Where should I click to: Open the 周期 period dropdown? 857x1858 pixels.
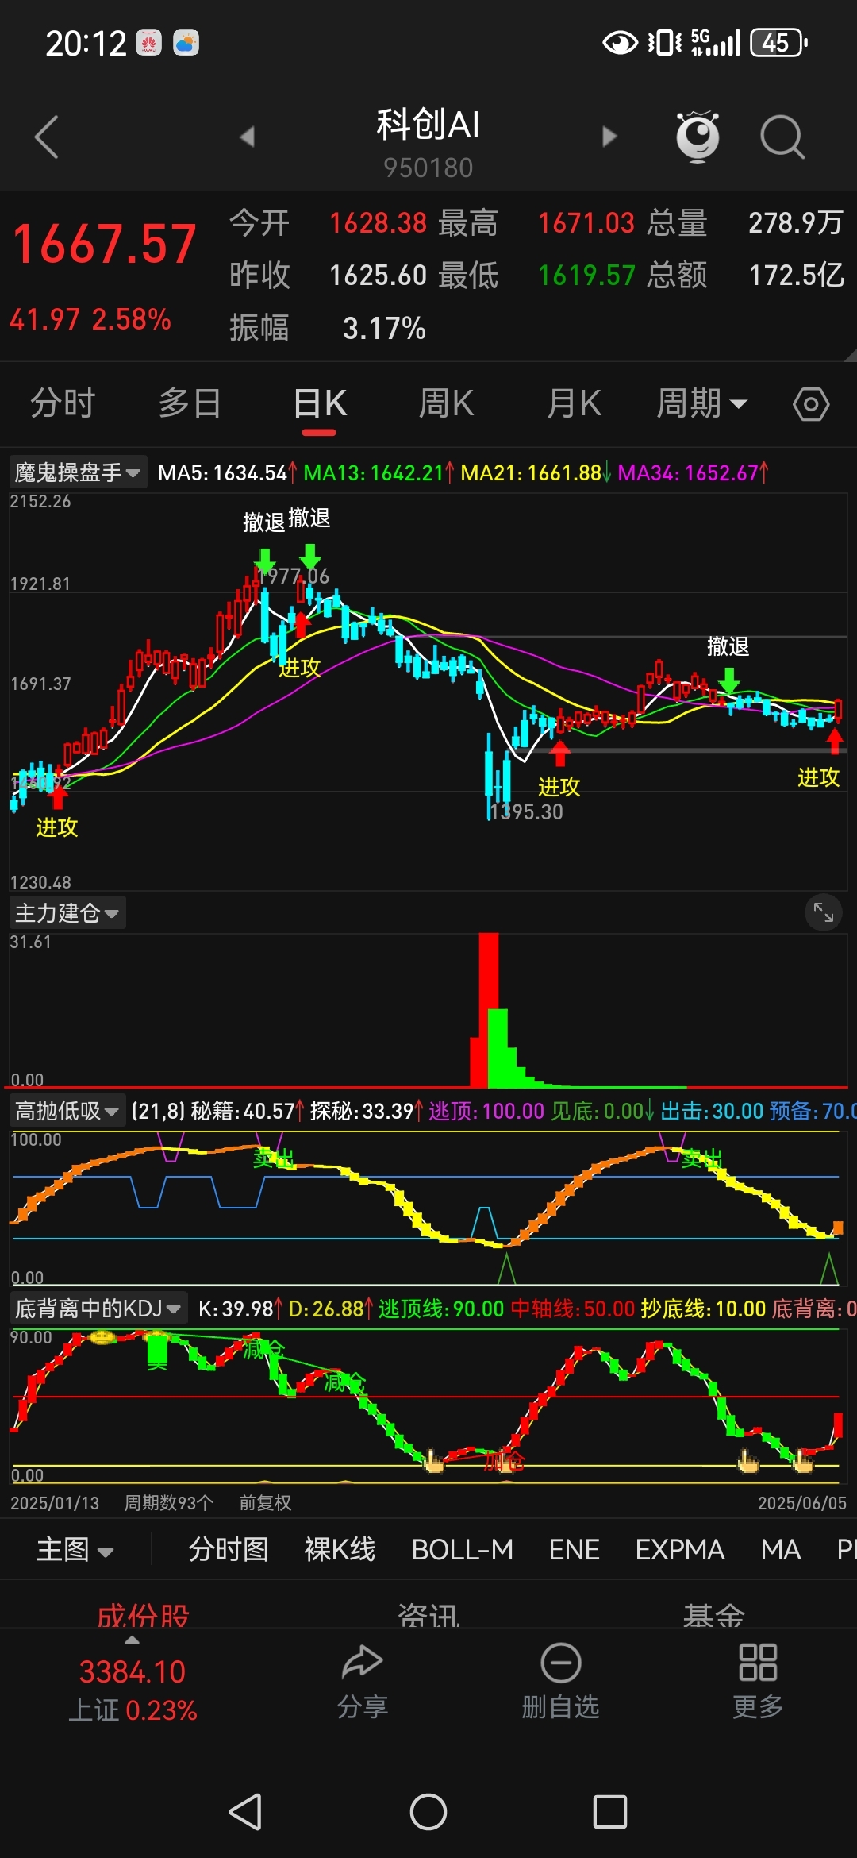[x=702, y=403]
